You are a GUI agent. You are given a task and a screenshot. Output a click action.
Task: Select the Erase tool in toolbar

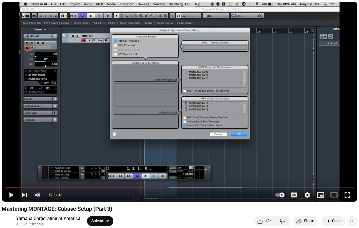tap(136, 16)
